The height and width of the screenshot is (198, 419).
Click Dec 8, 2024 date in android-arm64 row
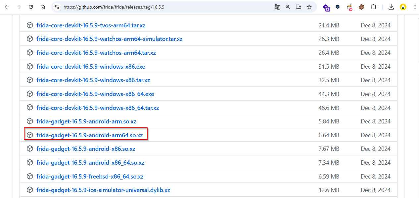[x=376, y=135]
